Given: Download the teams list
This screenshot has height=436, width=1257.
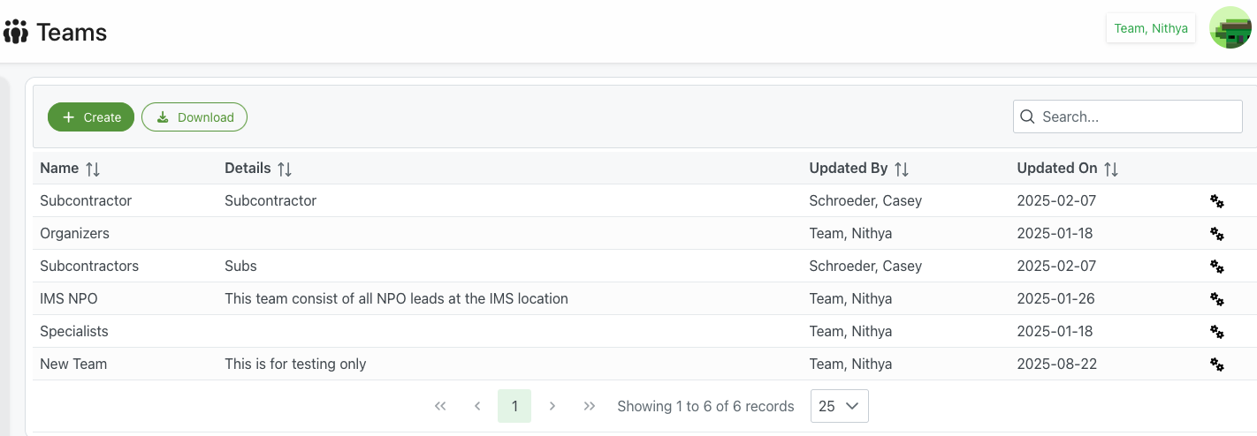Looking at the screenshot, I should (x=194, y=117).
